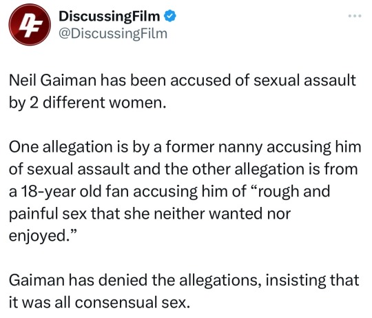Click the DF letters inside the red logo
This screenshot has height=318, width=372.
[x=30, y=26]
